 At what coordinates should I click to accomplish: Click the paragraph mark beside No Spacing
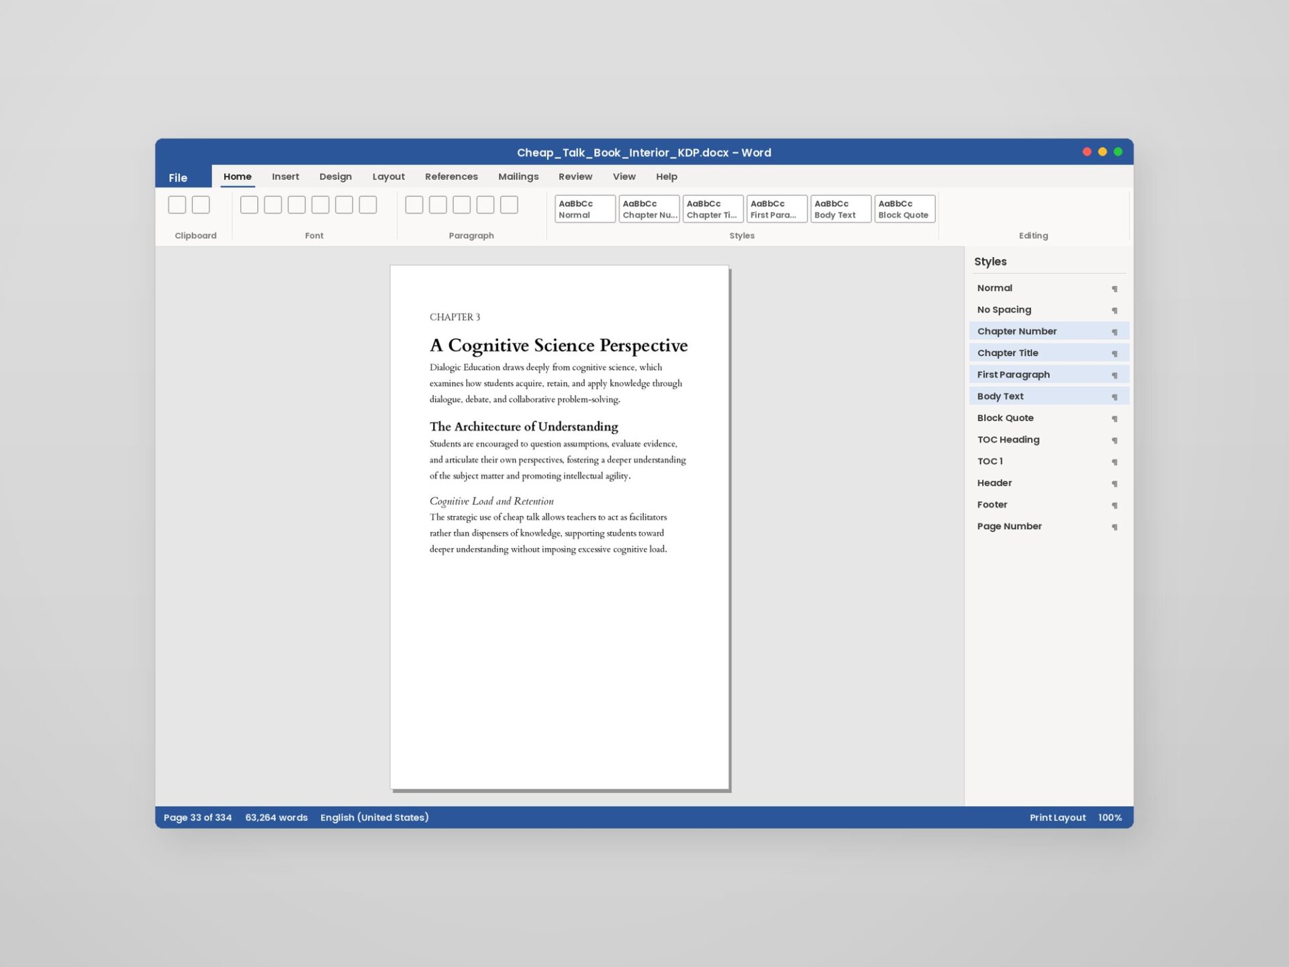(1114, 310)
